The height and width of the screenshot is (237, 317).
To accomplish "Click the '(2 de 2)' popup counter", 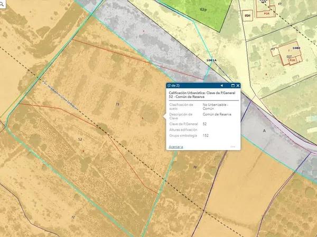I will [173, 85].
